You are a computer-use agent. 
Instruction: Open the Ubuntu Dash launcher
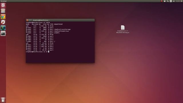pyautogui.click(x=3, y=5)
